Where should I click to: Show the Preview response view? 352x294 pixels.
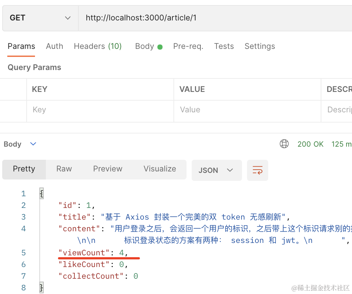(x=107, y=169)
